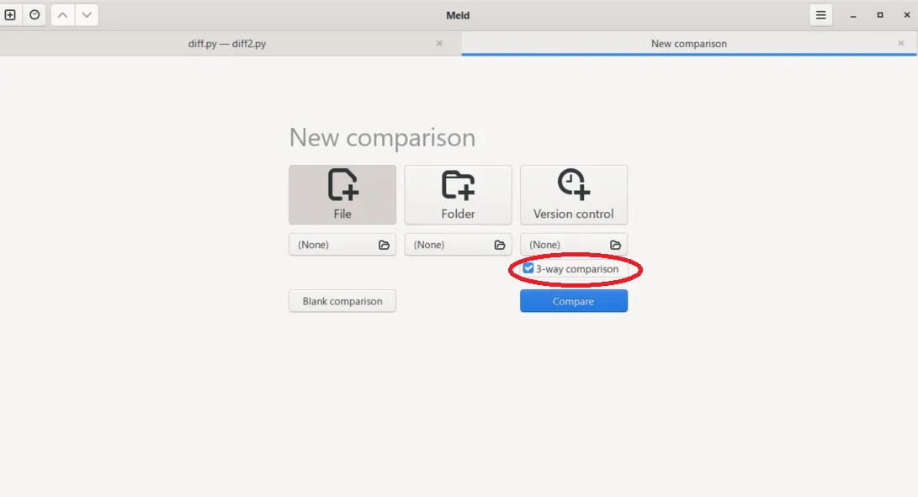Close the diff.py — diff2.py tab
Image resolution: width=918 pixels, height=497 pixels.
click(439, 44)
